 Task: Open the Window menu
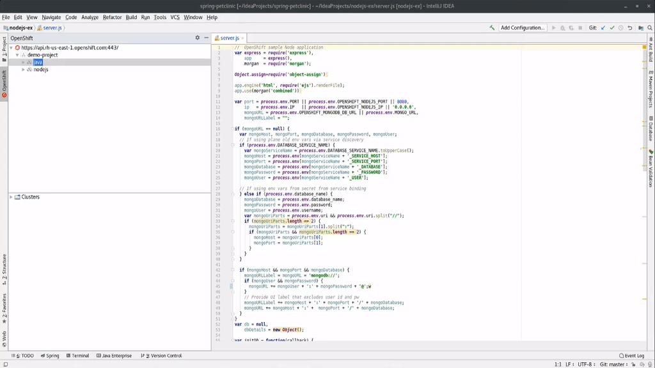pos(193,17)
